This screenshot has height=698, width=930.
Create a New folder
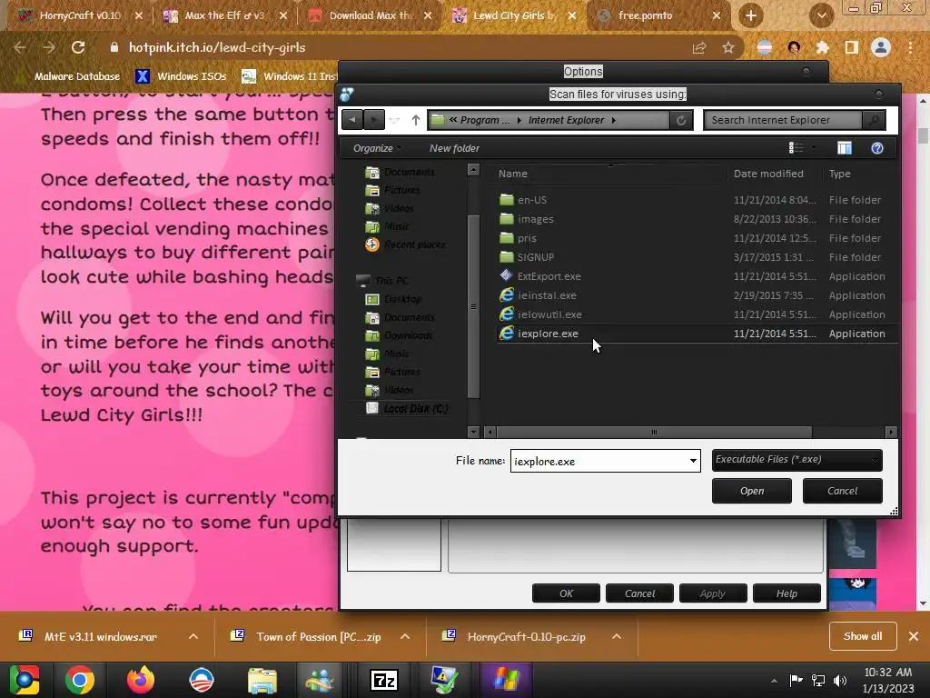[x=454, y=148]
